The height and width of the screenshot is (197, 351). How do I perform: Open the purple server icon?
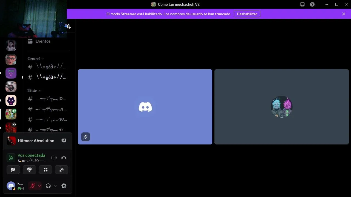[x=11, y=73]
